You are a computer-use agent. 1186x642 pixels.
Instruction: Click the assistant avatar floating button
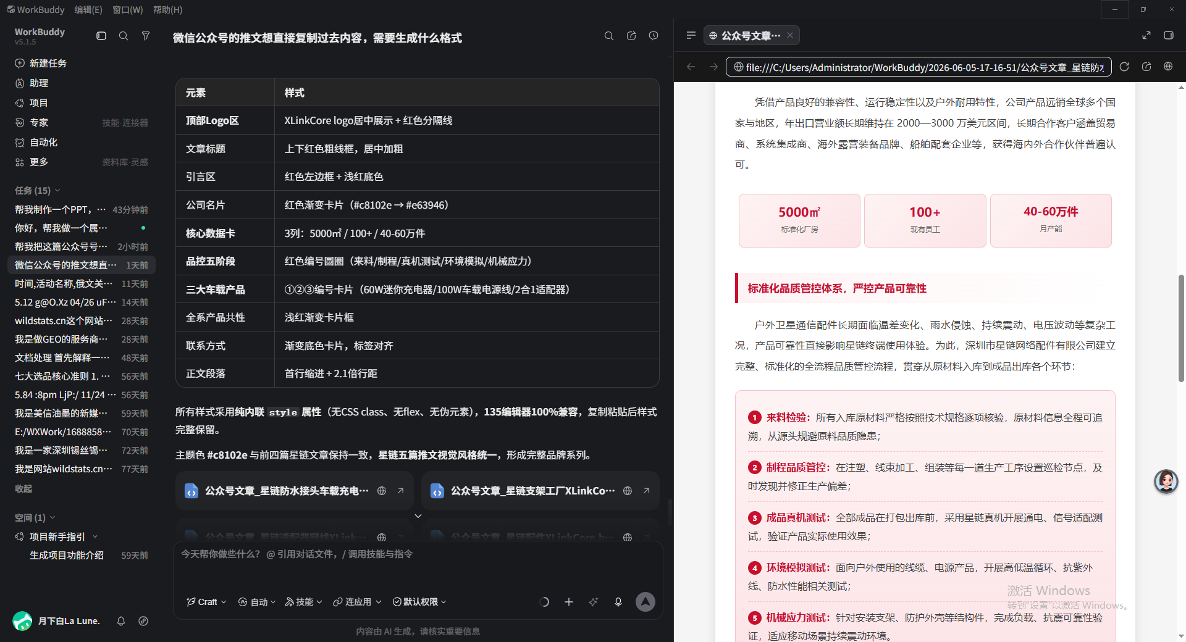(x=1166, y=481)
